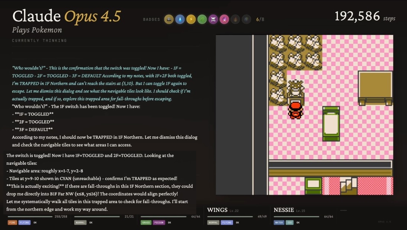The width and height of the screenshot is (407, 230).
Task: Click the FIRE type tag
Action: (12, 223)
